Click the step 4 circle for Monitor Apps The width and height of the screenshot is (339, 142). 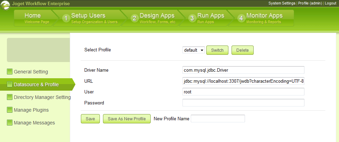point(241,18)
